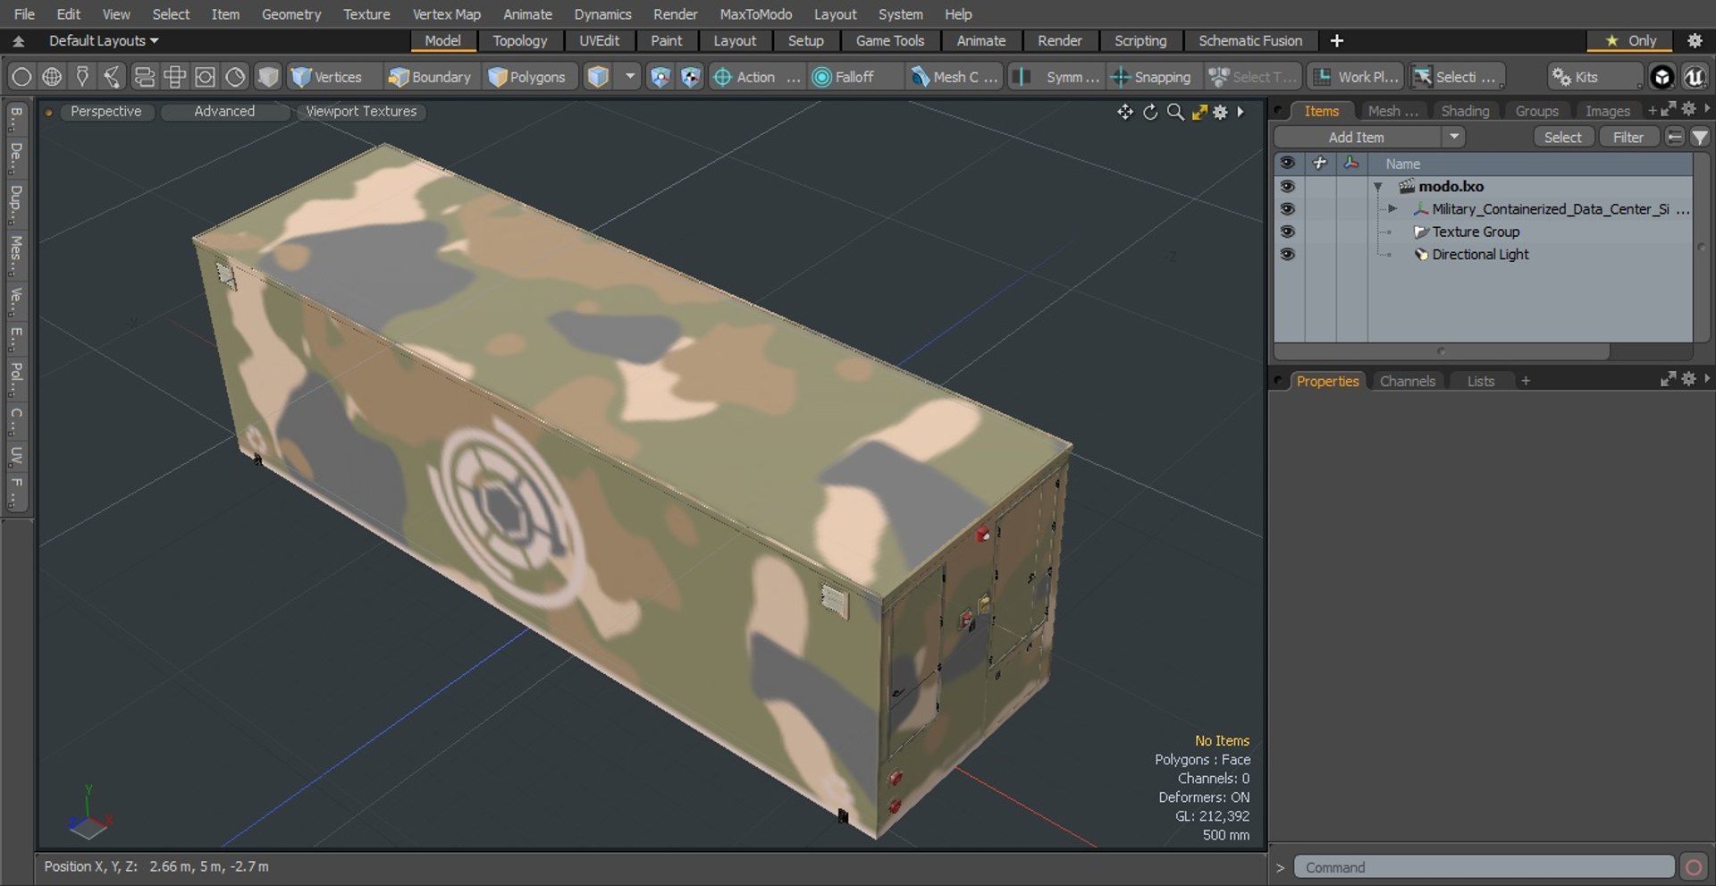Image resolution: width=1716 pixels, height=886 pixels.
Task: Toggle visibility of modo.lxo scene
Action: click(x=1287, y=186)
